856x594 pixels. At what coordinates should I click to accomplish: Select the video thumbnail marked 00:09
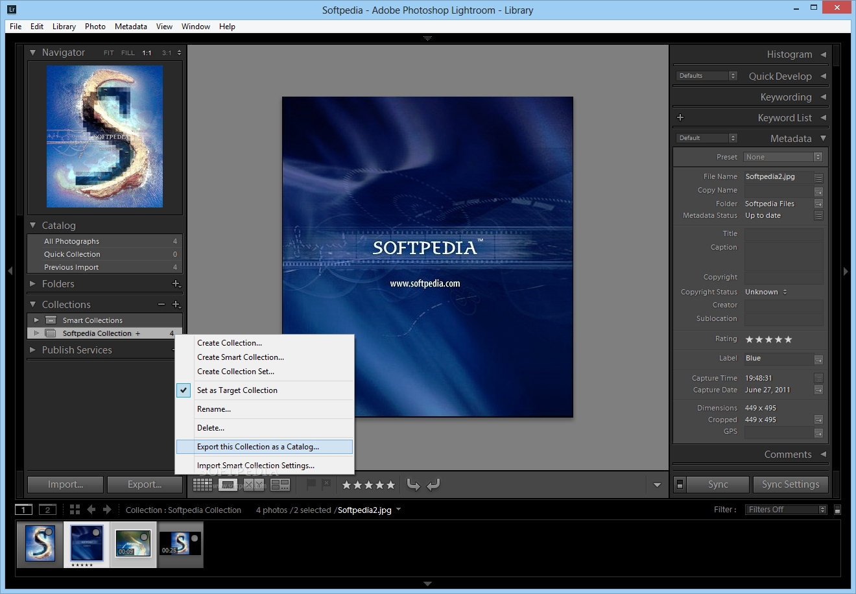coord(133,543)
